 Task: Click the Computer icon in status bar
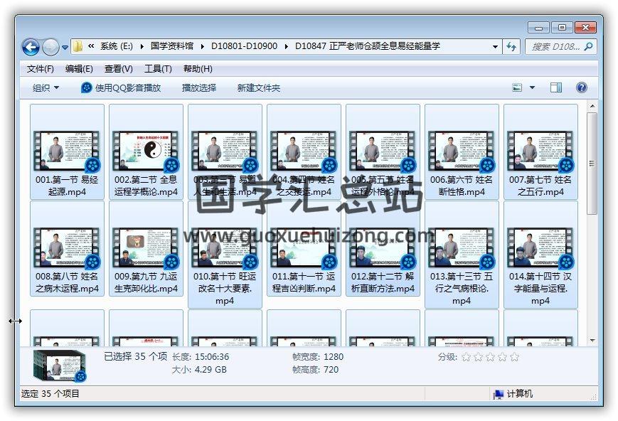coord(499,394)
